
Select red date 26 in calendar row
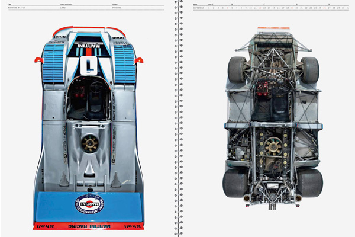click(x=324, y=8)
